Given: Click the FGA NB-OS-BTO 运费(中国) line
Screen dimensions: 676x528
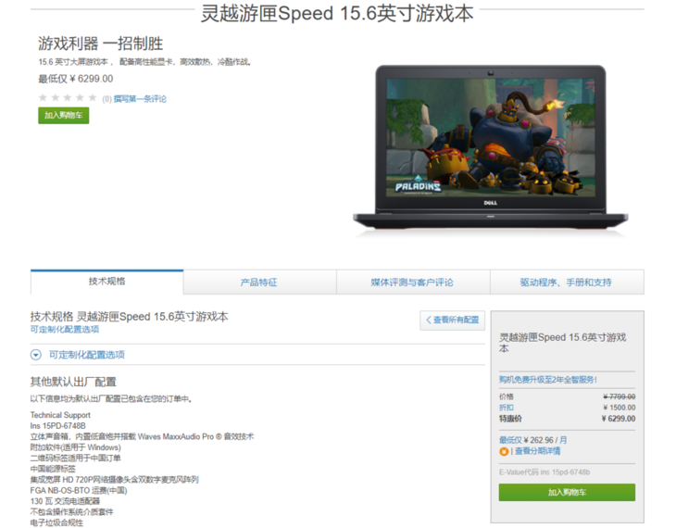Looking at the screenshot, I should tap(79, 490).
